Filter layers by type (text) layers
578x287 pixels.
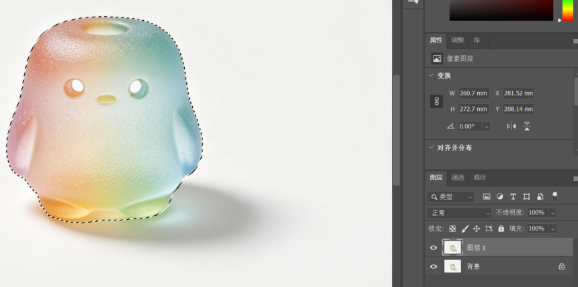click(x=513, y=197)
